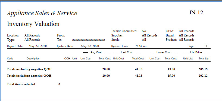Click the 'Avg Cost' group header
The height and width of the screenshot is (101, 222).
click(x=96, y=52)
